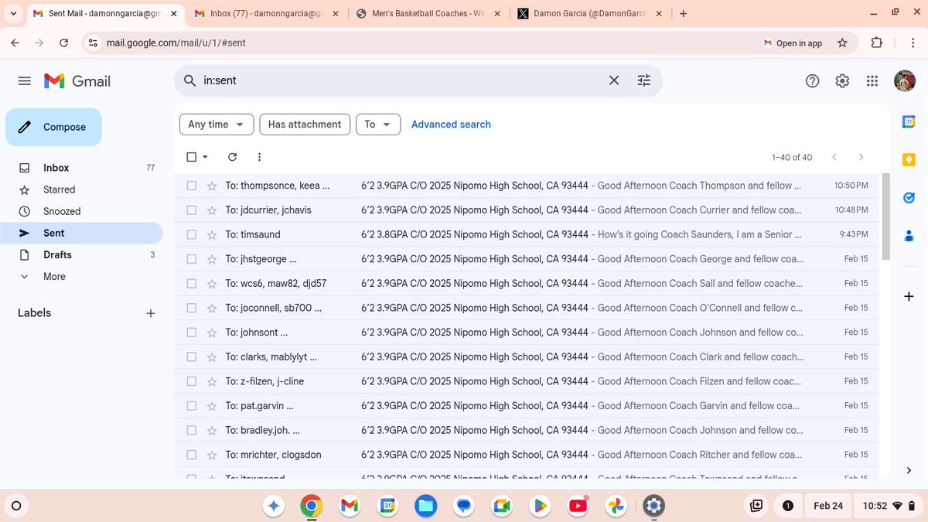Select the email to johnsont
This screenshot has height=522, width=928.
click(192, 333)
